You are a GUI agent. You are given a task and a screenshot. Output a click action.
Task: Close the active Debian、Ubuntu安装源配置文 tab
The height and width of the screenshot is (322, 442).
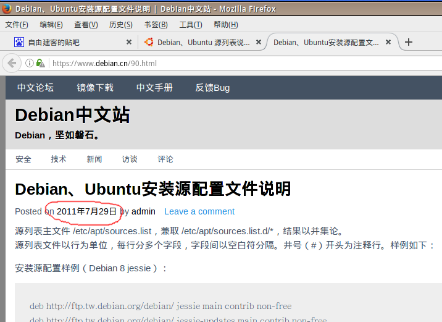pos(388,42)
